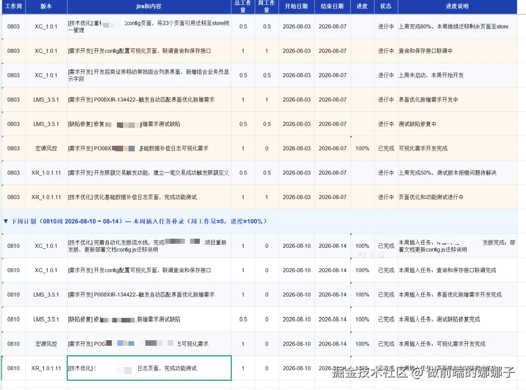Select the 总工作量 column header
526x390 pixels.
point(243,7)
